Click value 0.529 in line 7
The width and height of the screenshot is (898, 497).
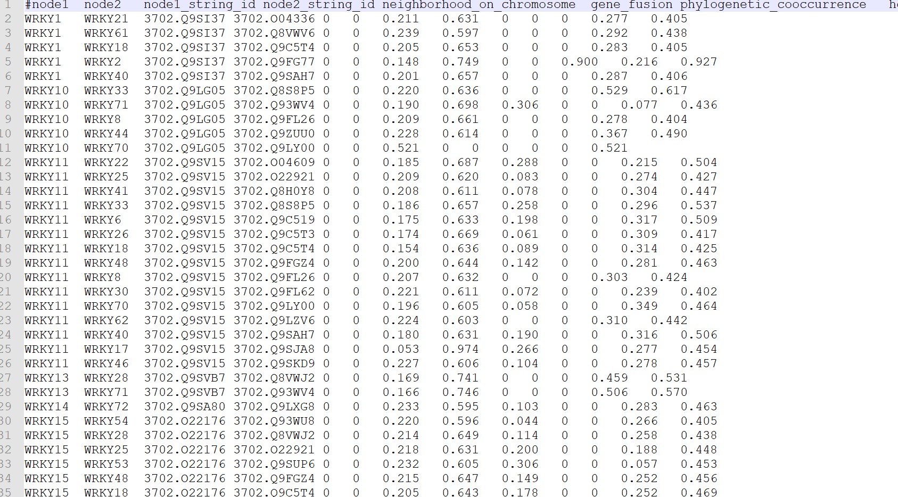609,90
